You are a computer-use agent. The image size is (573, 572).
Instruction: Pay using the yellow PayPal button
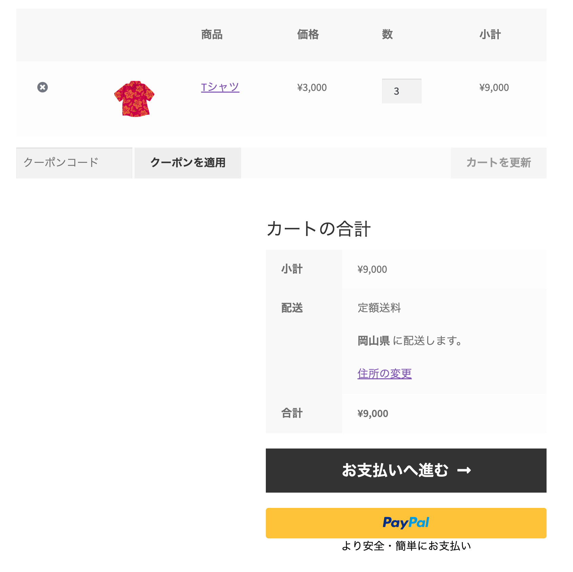[406, 523]
